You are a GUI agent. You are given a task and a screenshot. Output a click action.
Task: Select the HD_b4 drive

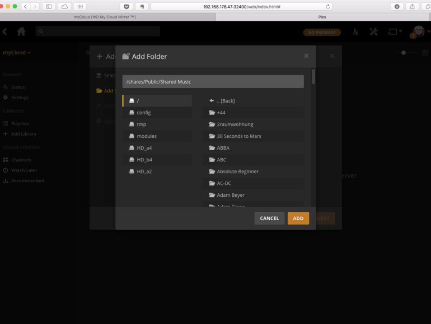[x=157, y=160]
